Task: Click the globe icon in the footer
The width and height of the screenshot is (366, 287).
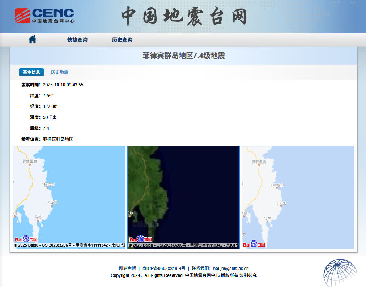Action: 340,273
